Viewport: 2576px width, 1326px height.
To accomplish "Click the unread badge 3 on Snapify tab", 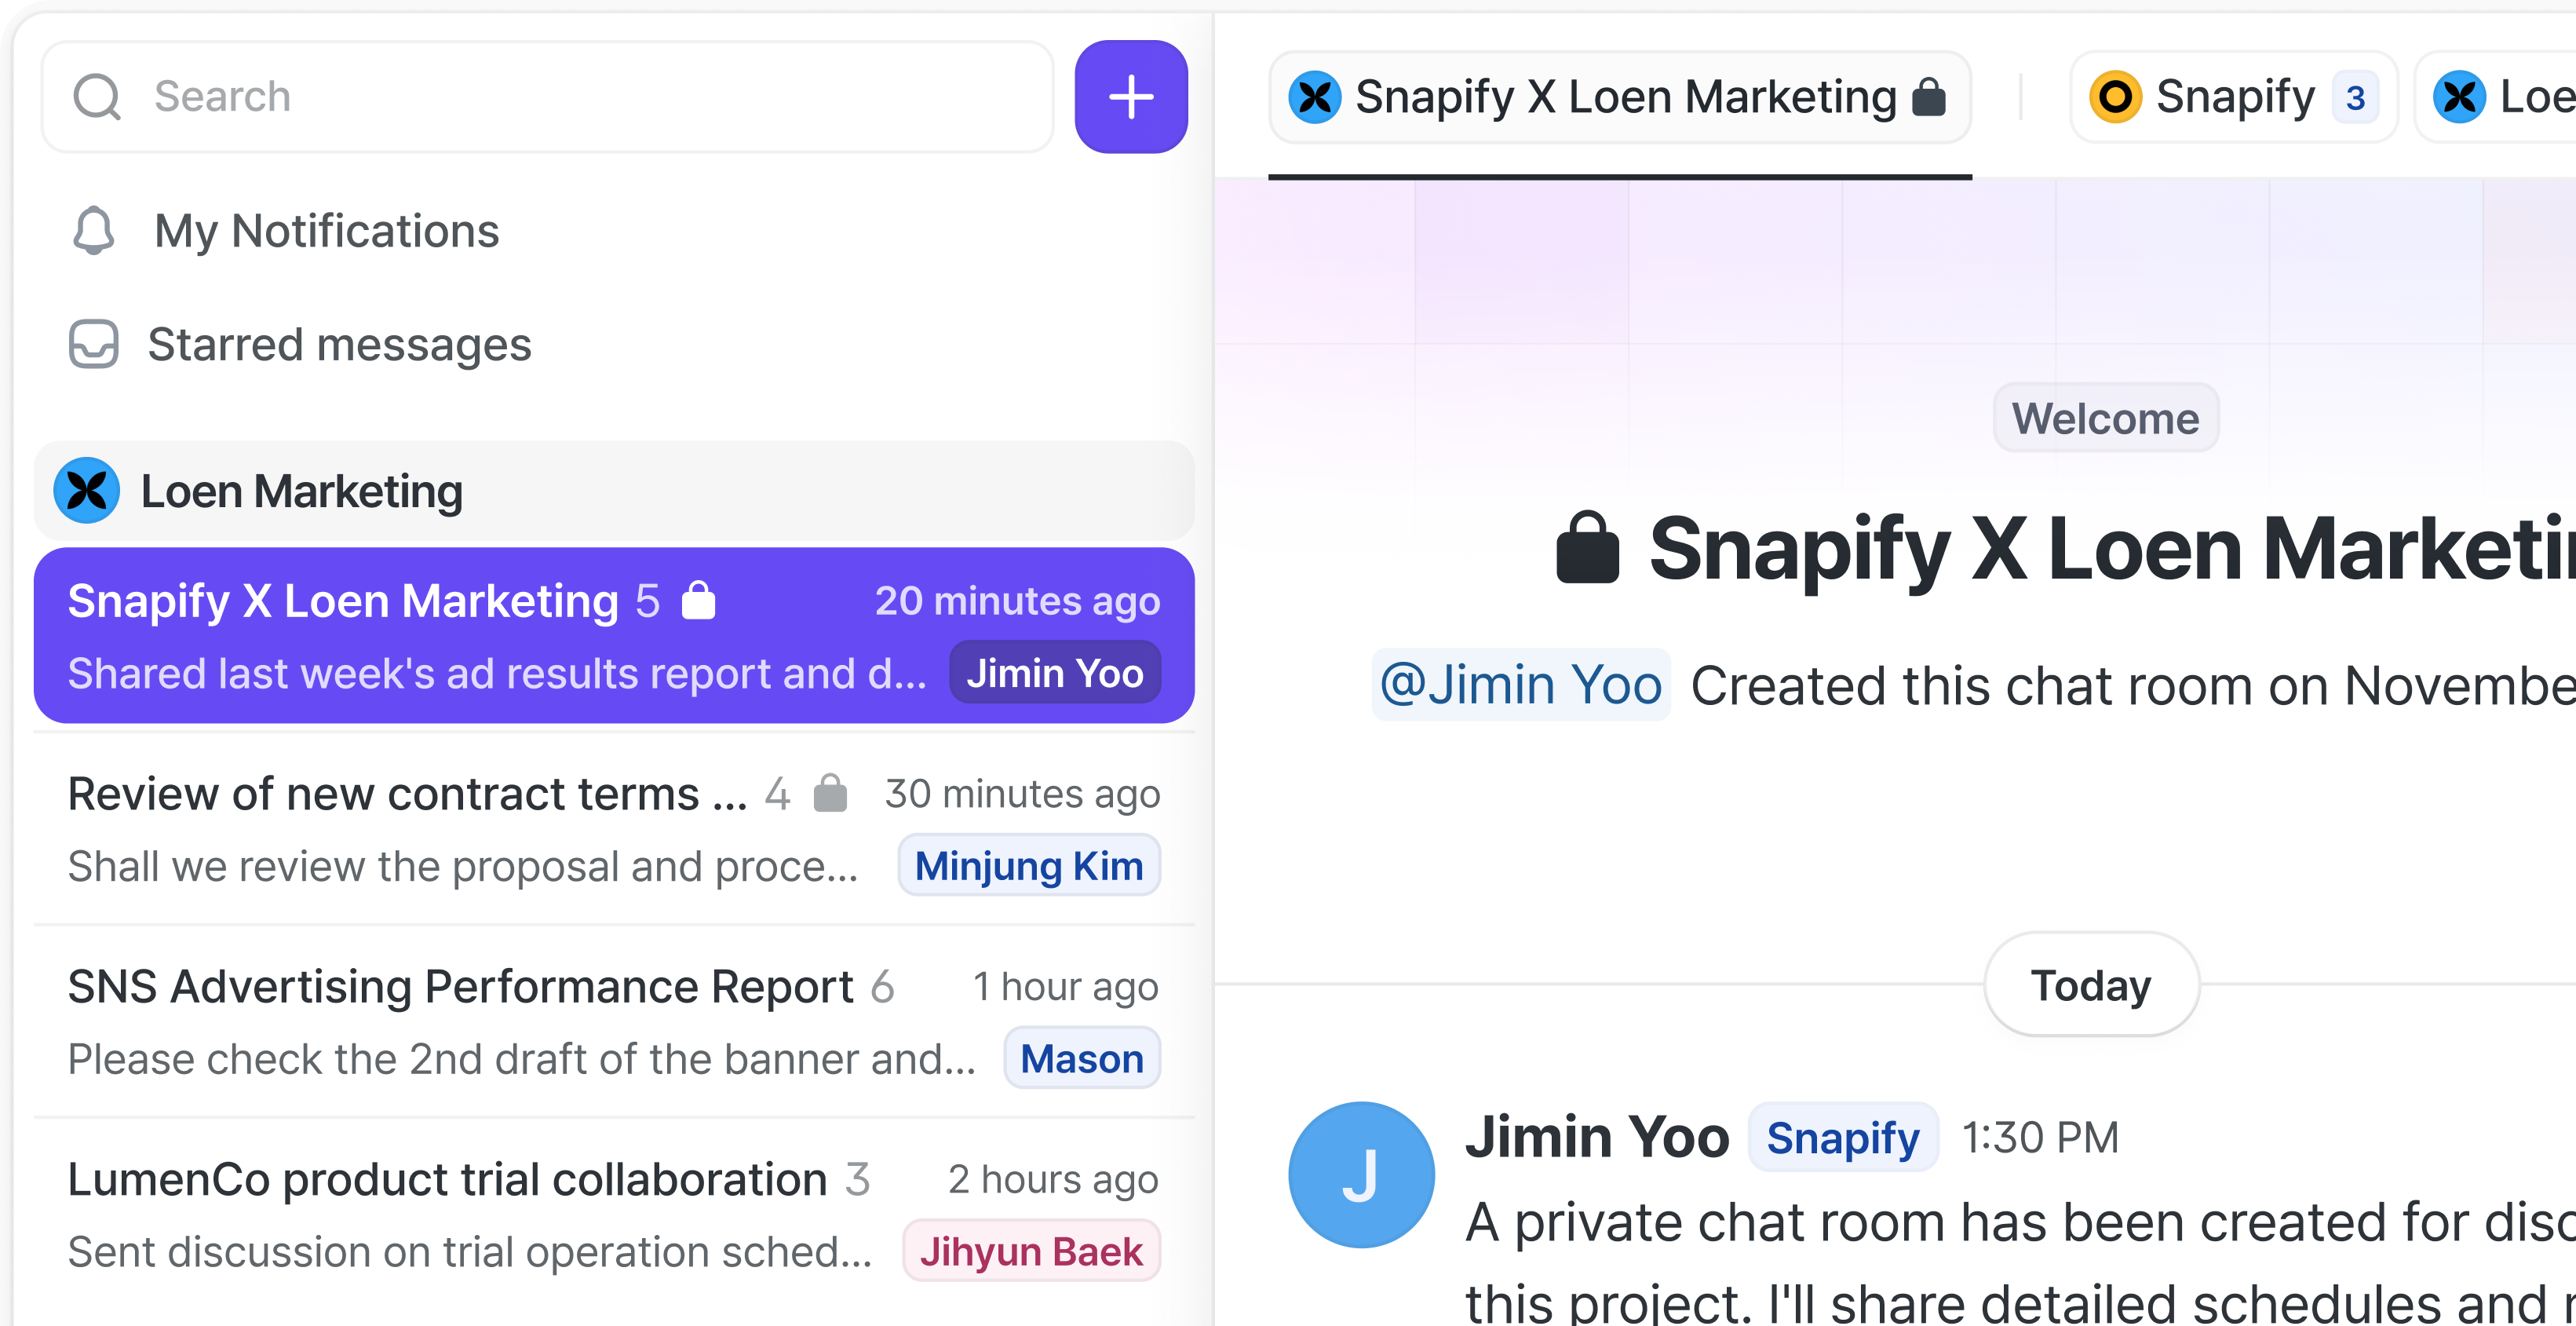I will pos(2355,98).
